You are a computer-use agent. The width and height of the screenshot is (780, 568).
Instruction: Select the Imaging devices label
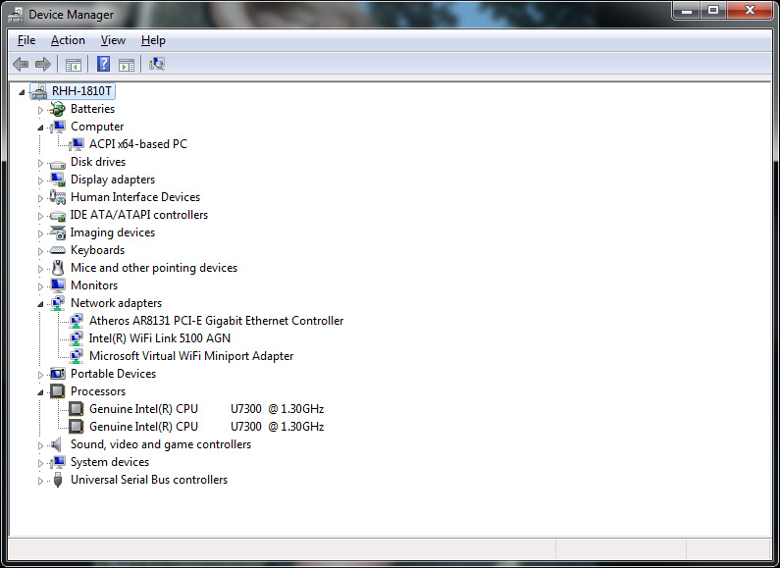coord(113,232)
